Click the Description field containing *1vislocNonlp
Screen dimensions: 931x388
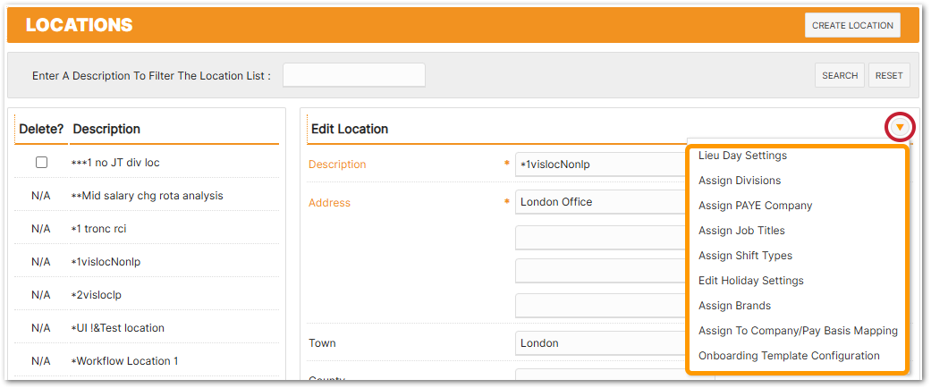tap(601, 164)
